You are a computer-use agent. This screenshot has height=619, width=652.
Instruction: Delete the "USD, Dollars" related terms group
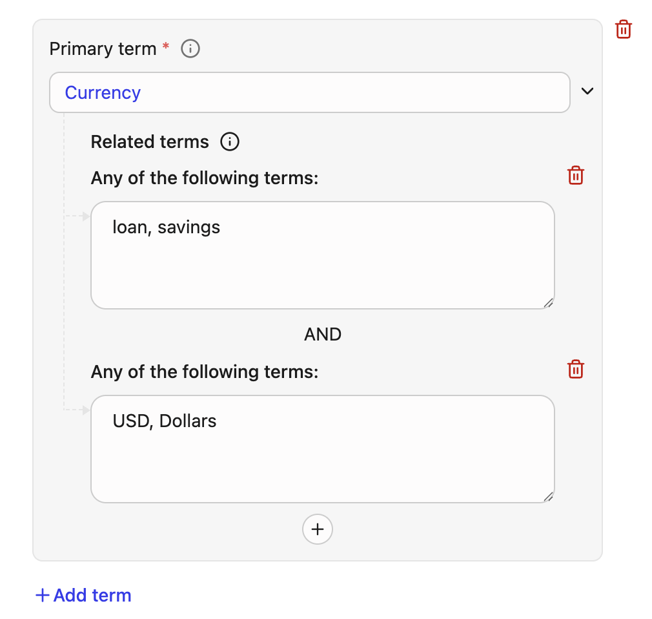point(575,369)
